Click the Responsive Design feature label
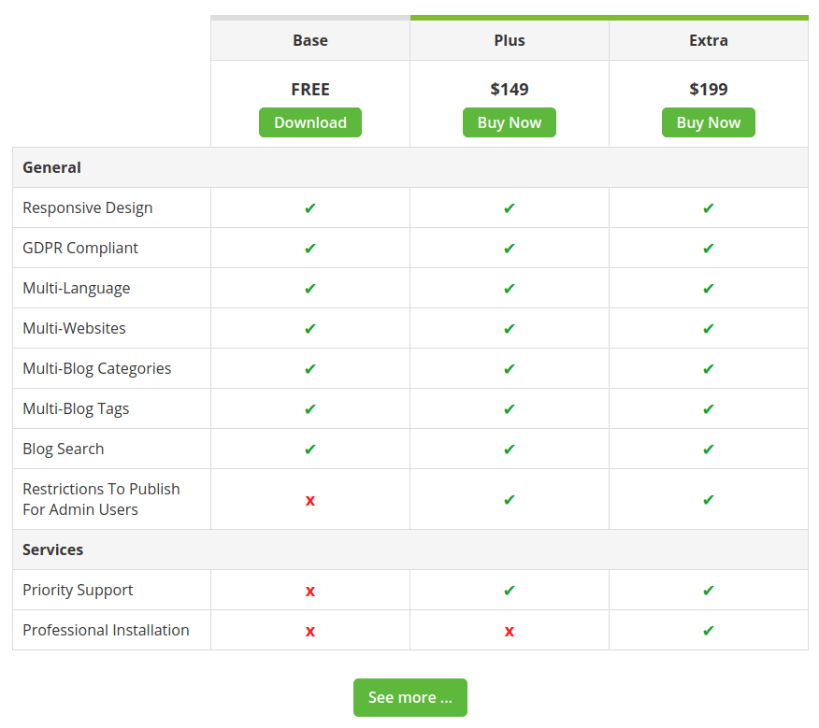 point(88,207)
